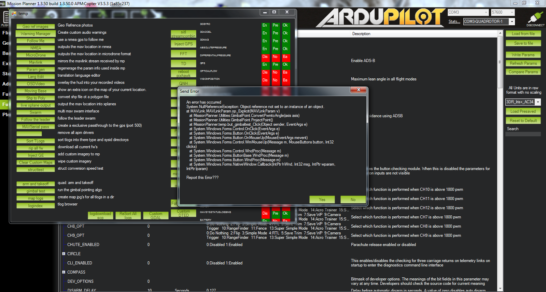
Task: Click the Mavlink button
Action: tap(36, 62)
